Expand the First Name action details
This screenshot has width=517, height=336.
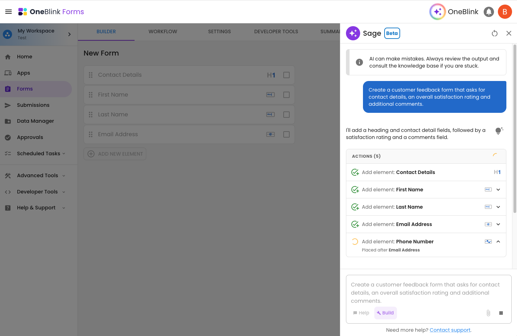[x=498, y=190]
